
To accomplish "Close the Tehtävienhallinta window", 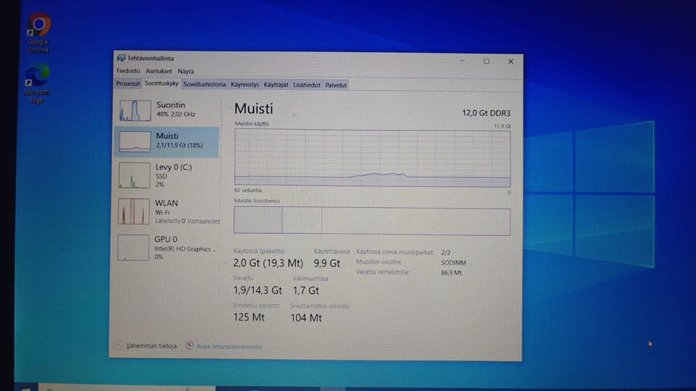I will [x=510, y=62].
